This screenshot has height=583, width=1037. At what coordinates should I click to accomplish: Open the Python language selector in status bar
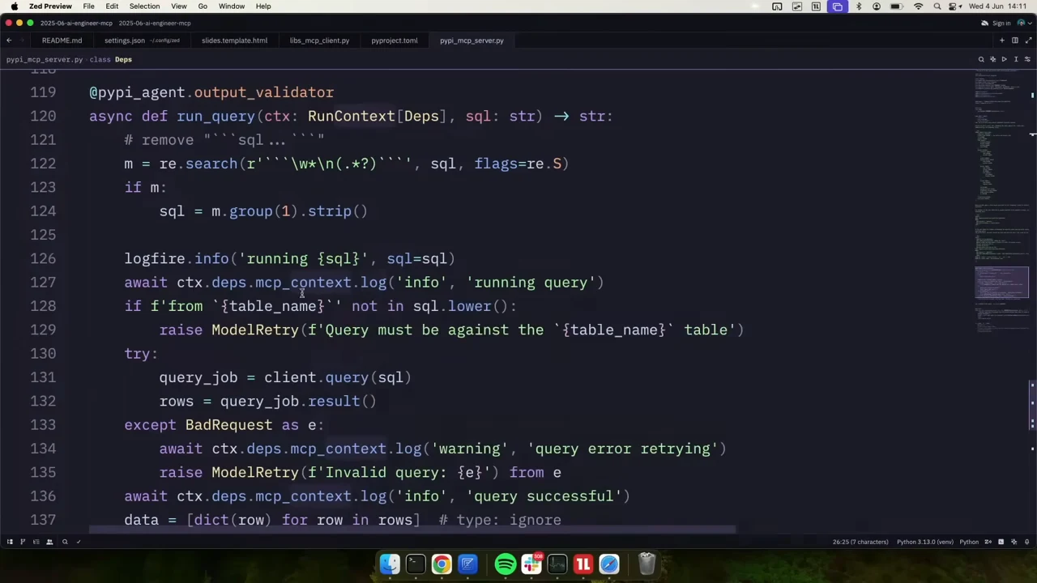pyautogui.click(x=969, y=542)
